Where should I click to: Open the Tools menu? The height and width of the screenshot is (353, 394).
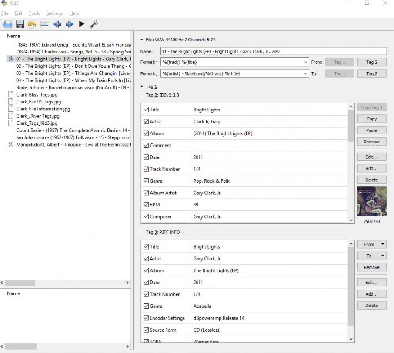34,13
